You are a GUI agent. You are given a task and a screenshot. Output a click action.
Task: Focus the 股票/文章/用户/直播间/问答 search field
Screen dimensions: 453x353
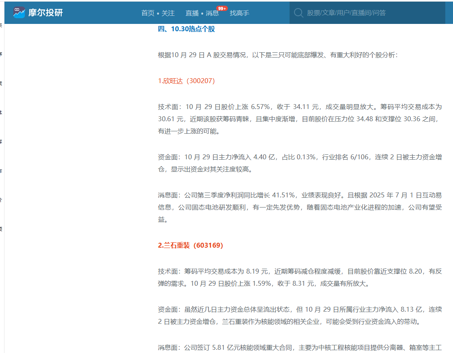point(367,13)
